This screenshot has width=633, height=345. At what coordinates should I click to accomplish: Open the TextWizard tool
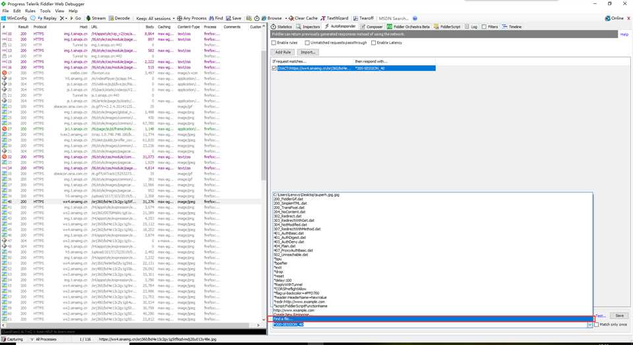point(335,18)
